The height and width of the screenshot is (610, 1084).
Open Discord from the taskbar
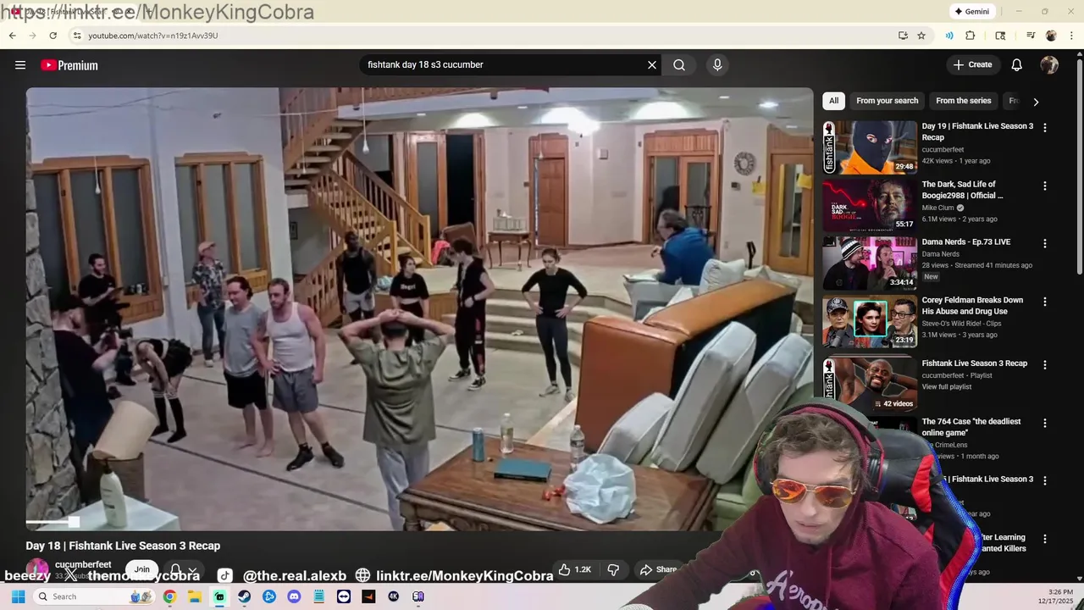(x=294, y=596)
